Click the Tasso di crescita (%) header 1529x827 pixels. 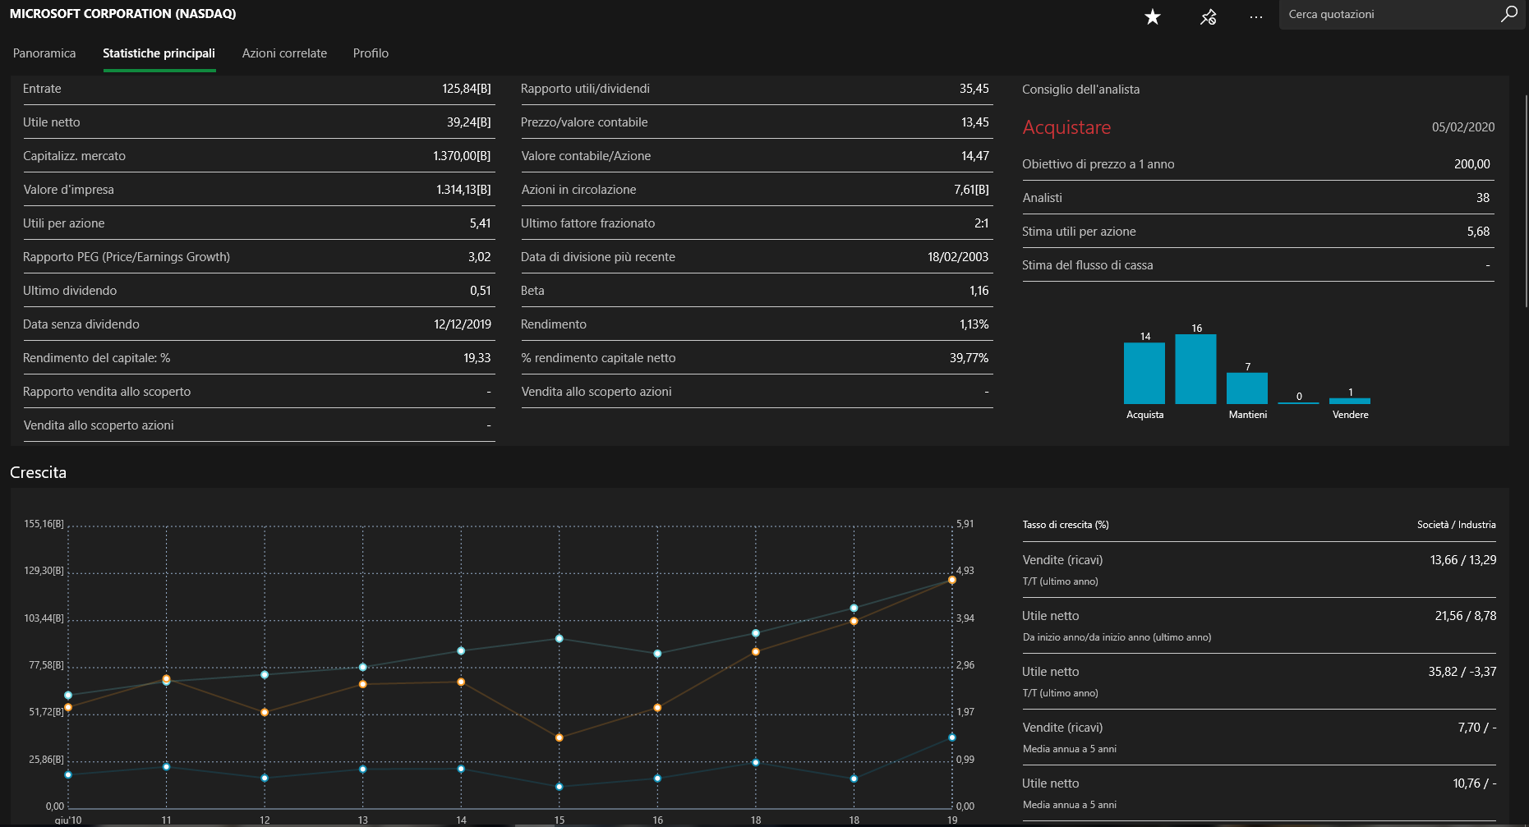point(1066,525)
